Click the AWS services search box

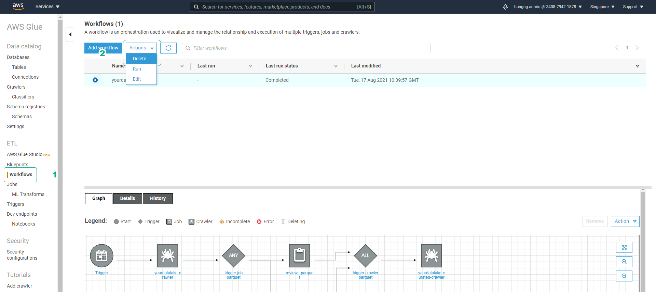[x=282, y=7]
